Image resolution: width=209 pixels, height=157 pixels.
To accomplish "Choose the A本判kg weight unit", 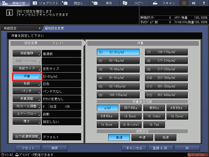I will click(x=177, y=108).
